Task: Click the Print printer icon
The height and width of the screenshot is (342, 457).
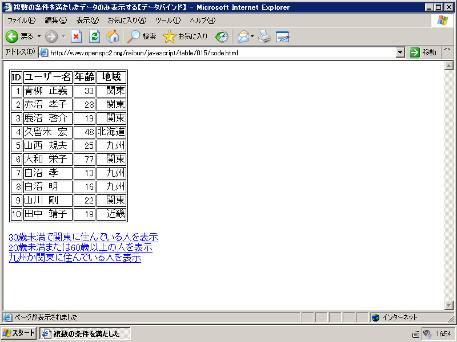Action: (264, 36)
